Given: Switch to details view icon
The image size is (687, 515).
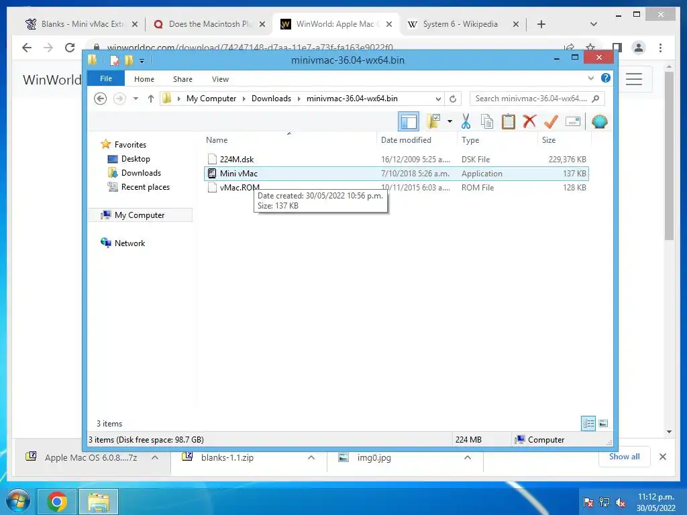Looking at the screenshot, I should click(x=588, y=423).
